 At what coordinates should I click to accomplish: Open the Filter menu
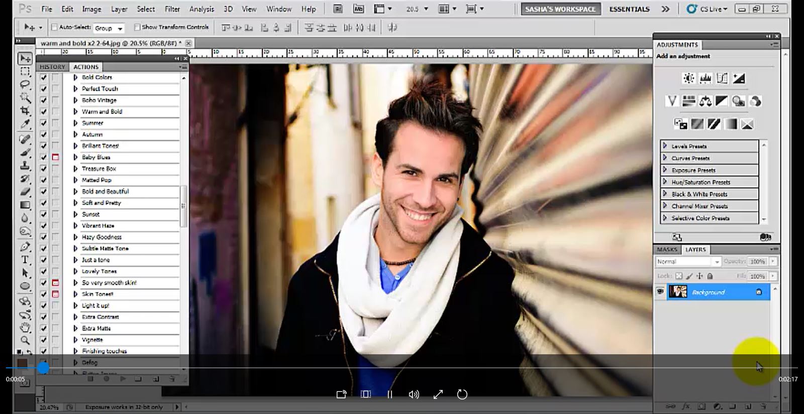172,9
